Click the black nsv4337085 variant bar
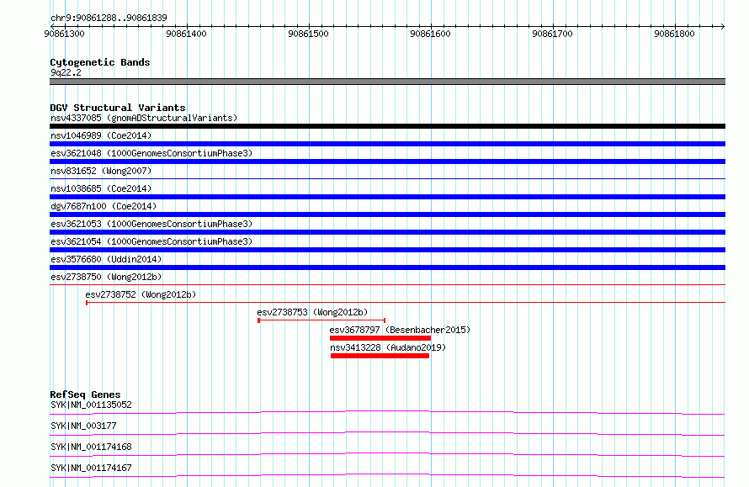749x487 pixels. coord(387,126)
